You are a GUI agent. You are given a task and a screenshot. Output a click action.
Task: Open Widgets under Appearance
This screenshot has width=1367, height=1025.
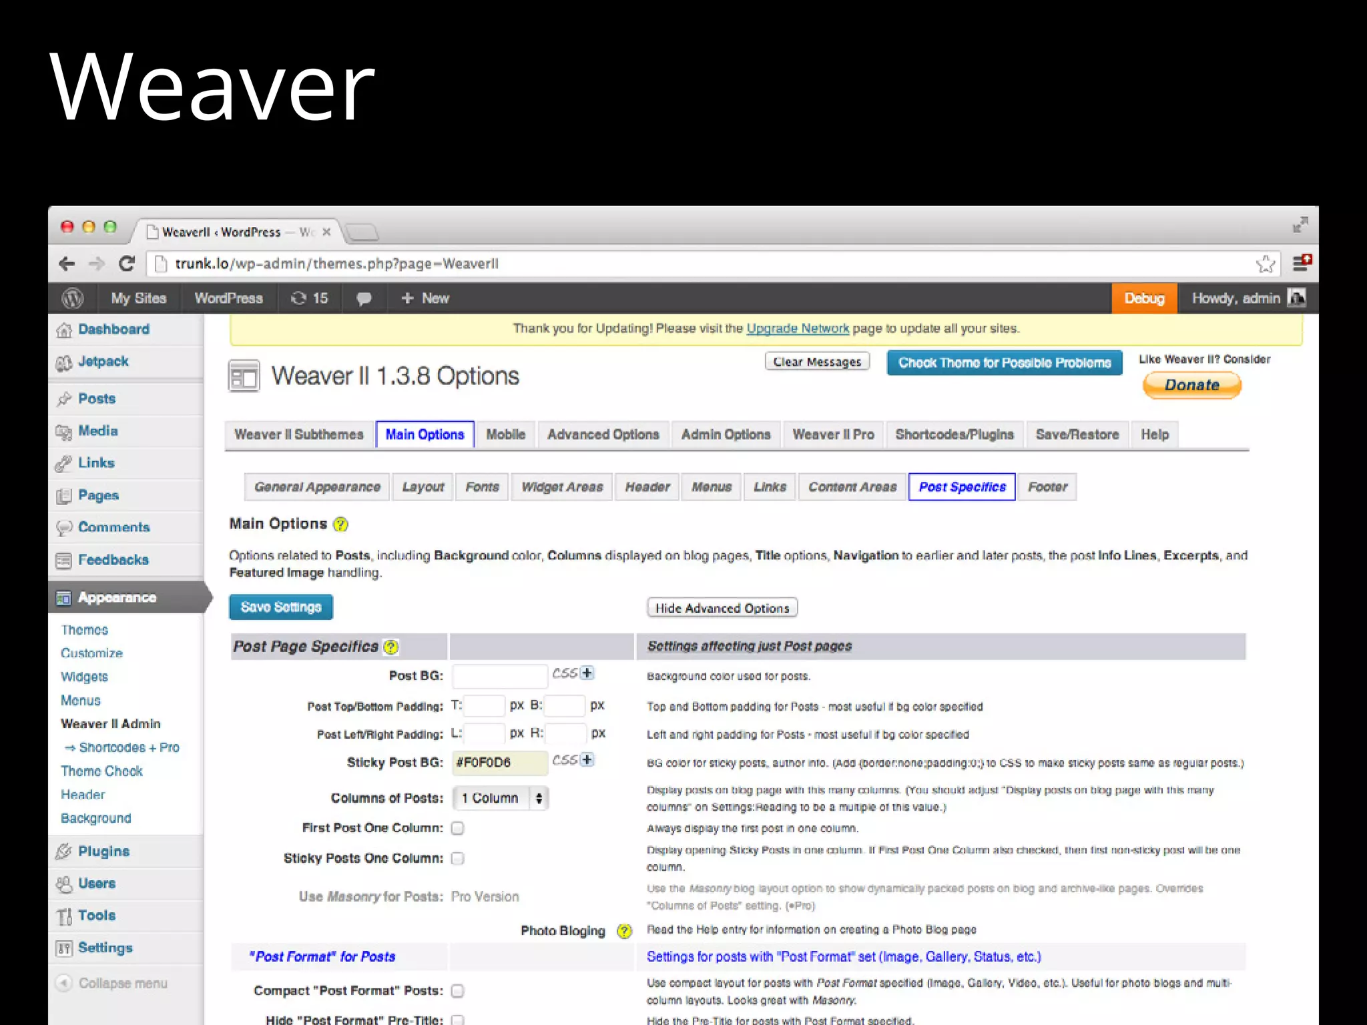pos(84,677)
